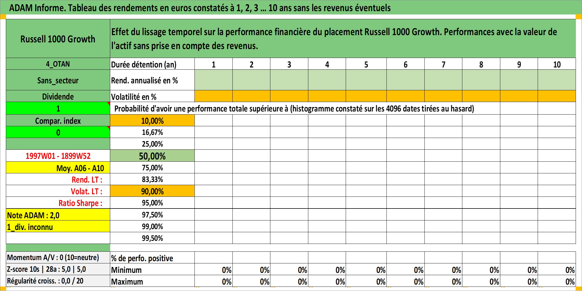Select the 99,50% probability cell
The height and width of the screenshot is (291, 582).
(x=152, y=238)
